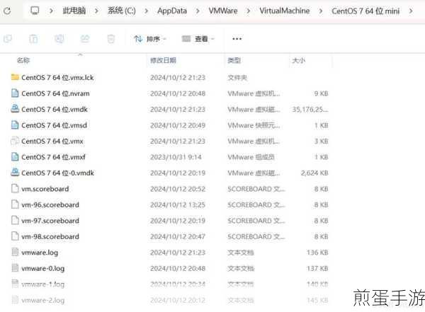The height and width of the screenshot is (312, 425).
Task: Click CentOS 7 64 位 mini breadcrumb
Action: click(365, 11)
